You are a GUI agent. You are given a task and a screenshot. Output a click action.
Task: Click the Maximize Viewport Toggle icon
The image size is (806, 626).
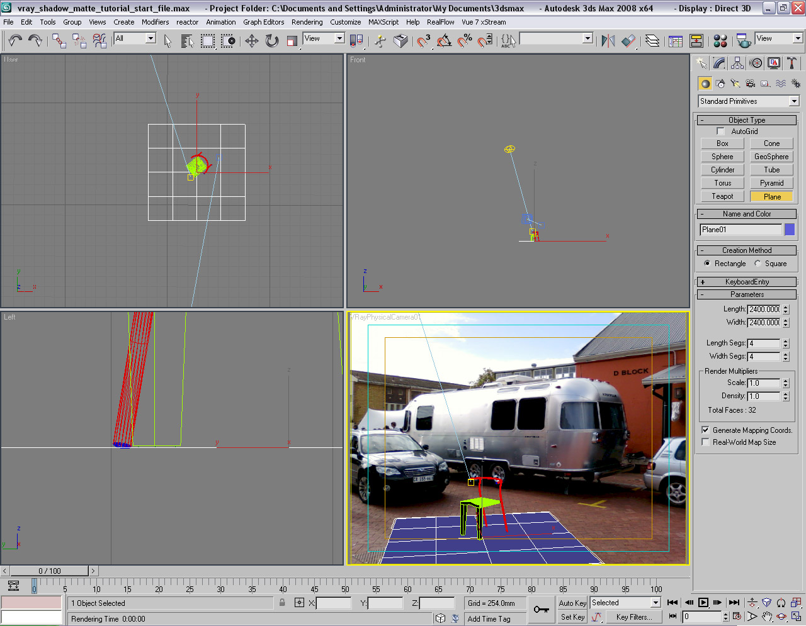797,617
